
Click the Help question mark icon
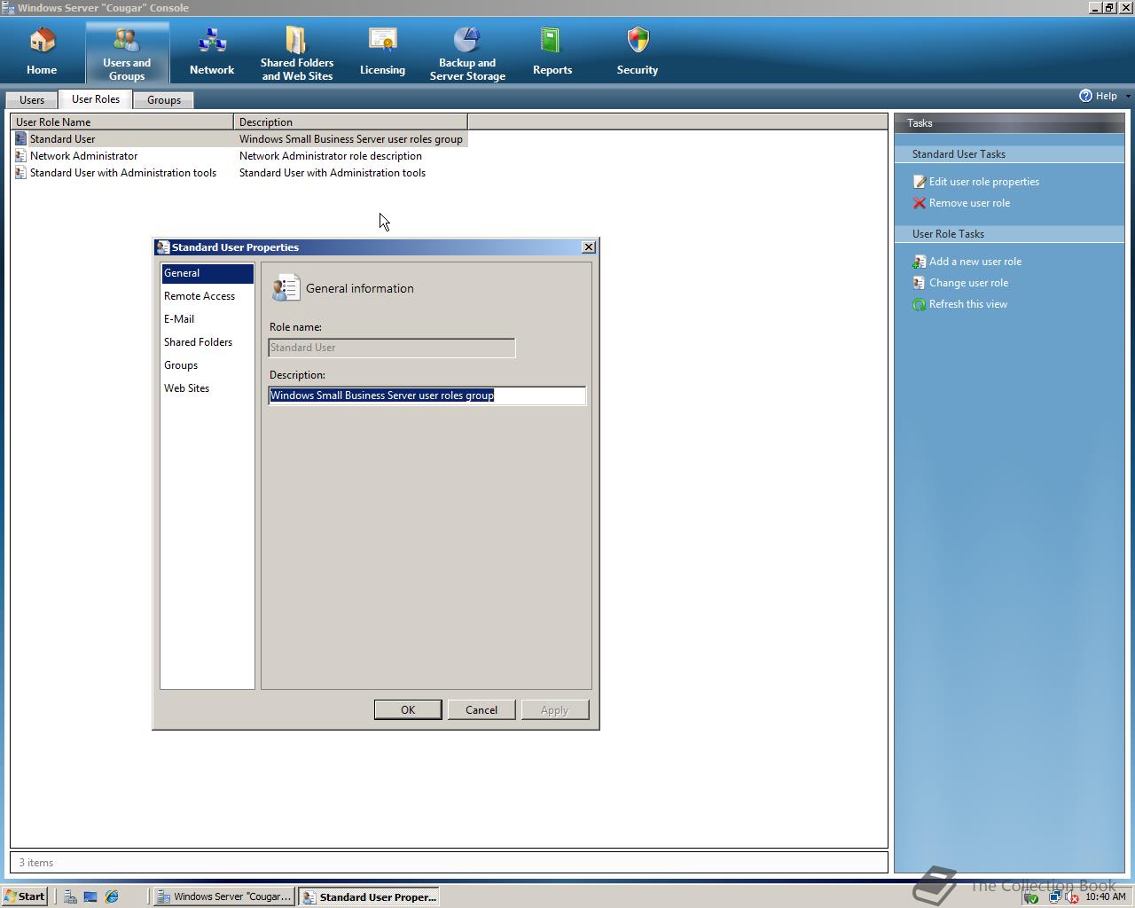coord(1085,96)
